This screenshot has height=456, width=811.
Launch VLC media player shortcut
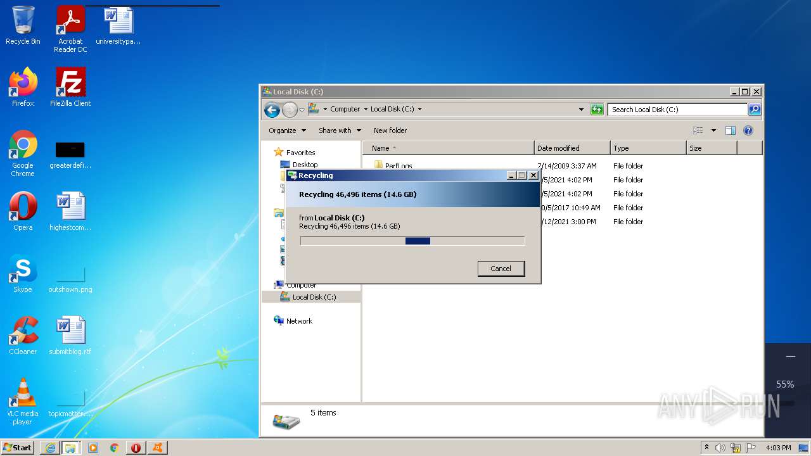pyautogui.click(x=23, y=402)
